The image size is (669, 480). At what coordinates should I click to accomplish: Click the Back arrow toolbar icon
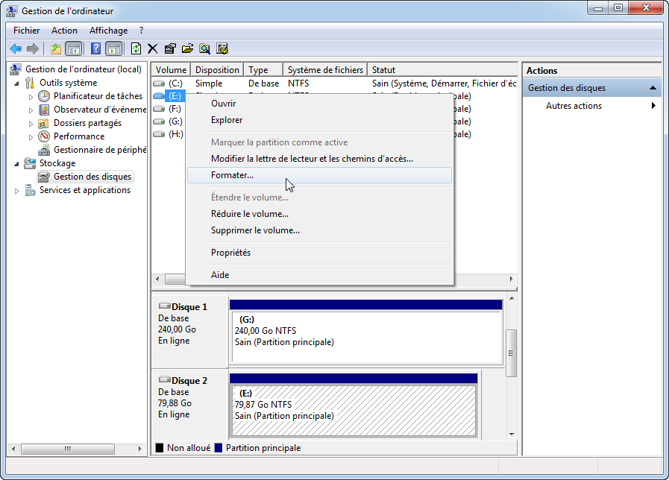pyautogui.click(x=16, y=49)
